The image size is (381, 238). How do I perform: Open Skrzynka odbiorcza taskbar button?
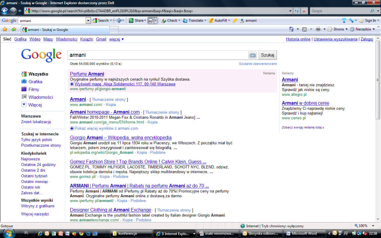click(261, 234)
